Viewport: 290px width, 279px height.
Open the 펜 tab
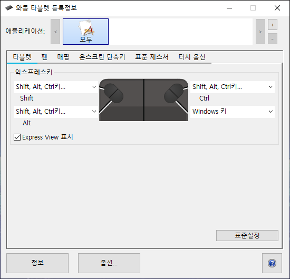[44, 57]
